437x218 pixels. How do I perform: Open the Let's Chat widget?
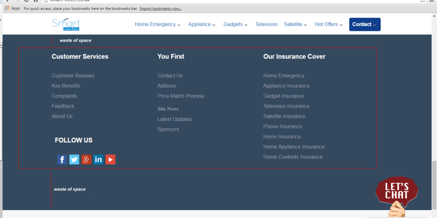396,192
